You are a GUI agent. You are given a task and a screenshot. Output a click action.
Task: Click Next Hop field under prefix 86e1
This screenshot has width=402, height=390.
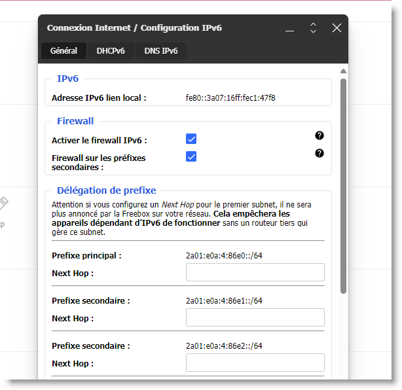tap(255, 317)
